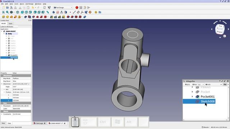Click the Fit Selection magnifier icon
This screenshot has width=230, height=129.
[7, 12]
